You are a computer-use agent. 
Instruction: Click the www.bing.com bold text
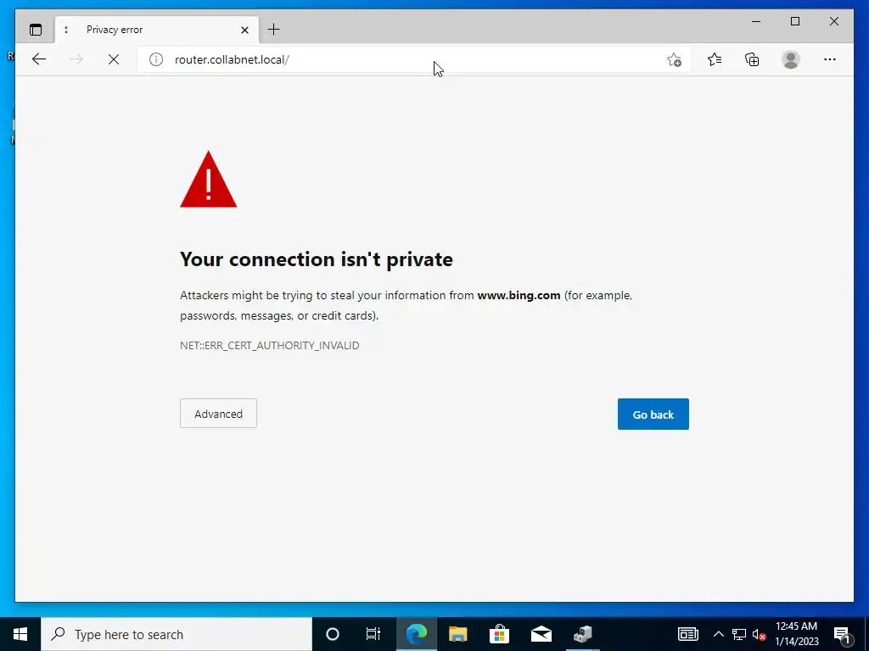click(x=519, y=295)
